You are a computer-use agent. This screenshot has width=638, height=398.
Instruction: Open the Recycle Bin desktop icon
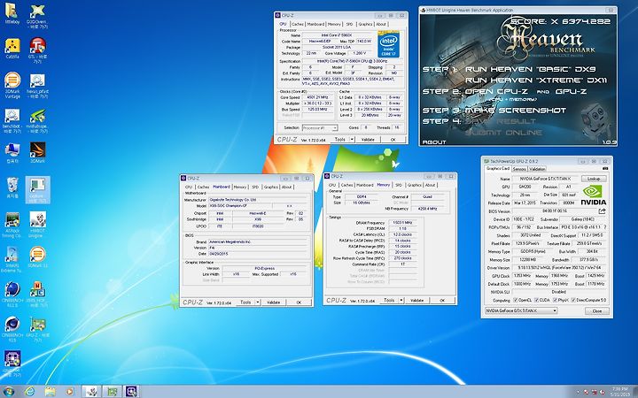pyautogui.click(x=12, y=188)
